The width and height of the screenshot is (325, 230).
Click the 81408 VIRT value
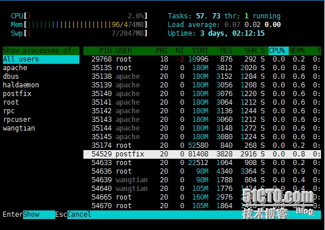tap(198, 154)
